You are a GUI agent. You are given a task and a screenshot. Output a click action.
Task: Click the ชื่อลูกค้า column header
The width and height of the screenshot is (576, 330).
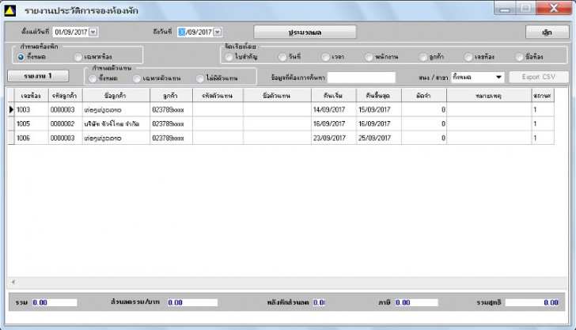(x=116, y=96)
